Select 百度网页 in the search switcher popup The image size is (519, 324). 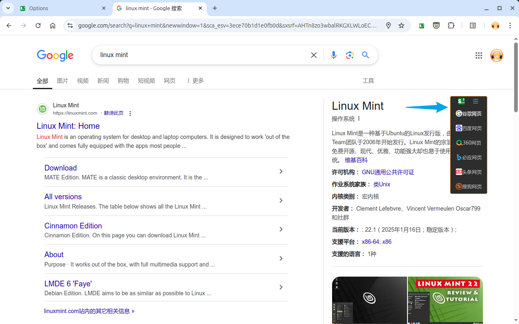(x=469, y=128)
